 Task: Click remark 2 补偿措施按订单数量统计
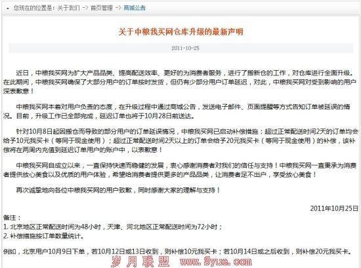[x=43, y=236]
